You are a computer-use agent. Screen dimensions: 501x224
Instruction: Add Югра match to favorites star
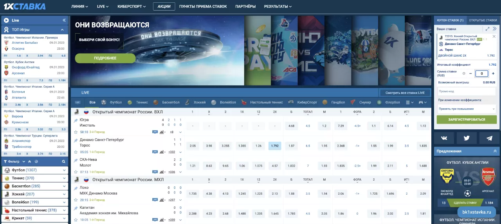pyautogui.click(x=76, y=132)
